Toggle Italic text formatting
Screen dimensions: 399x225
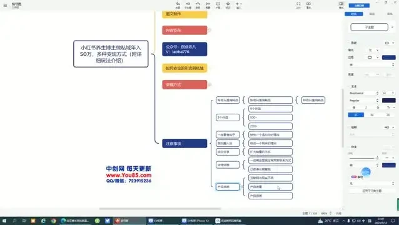[366, 107]
